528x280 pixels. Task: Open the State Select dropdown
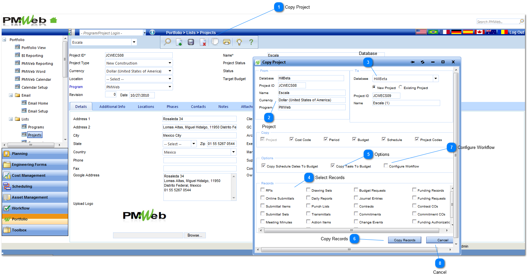point(194,144)
